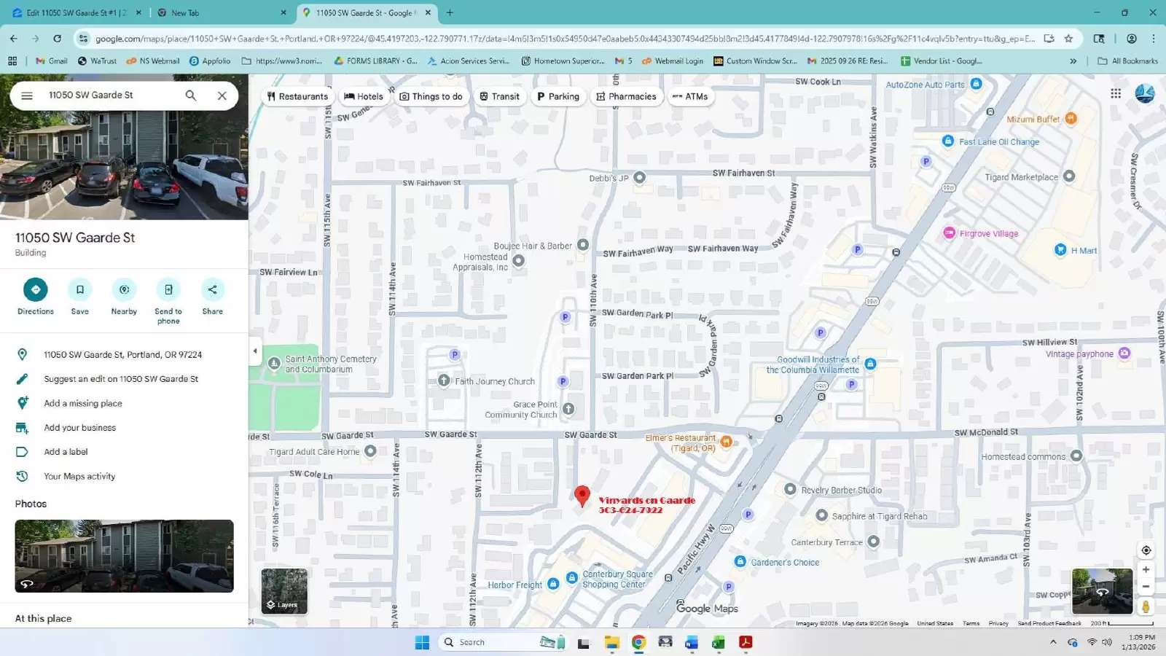Open the Terms link in map footer

click(x=971, y=624)
